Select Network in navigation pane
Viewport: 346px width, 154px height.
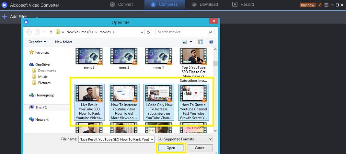point(39,119)
